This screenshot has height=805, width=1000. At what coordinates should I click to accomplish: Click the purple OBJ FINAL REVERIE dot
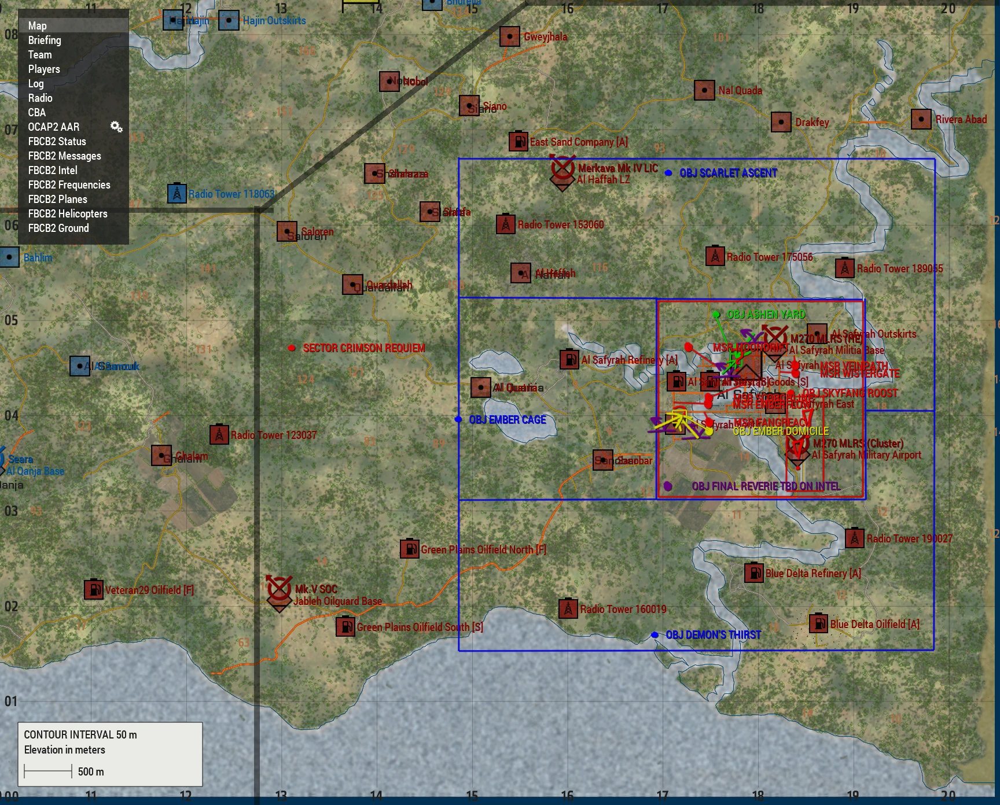[x=668, y=486]
